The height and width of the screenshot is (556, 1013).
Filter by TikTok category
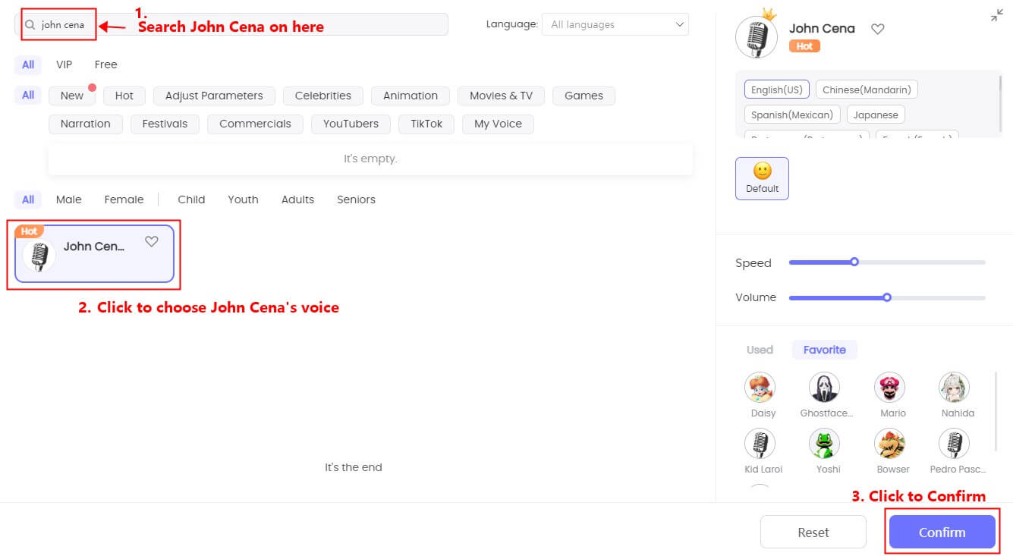tap(426, 124)
